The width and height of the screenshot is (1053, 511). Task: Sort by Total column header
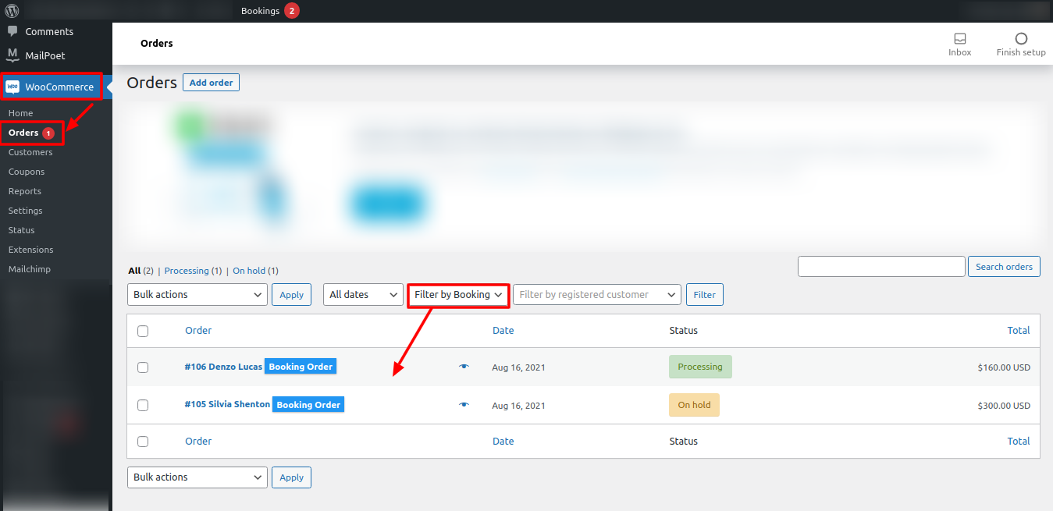1019,331
